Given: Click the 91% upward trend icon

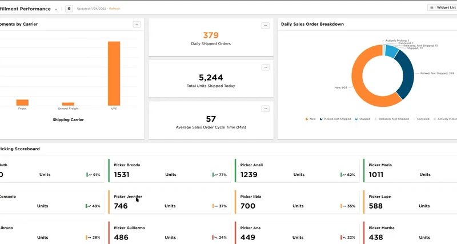Looking at the screenshot, I should pos(89,175).
